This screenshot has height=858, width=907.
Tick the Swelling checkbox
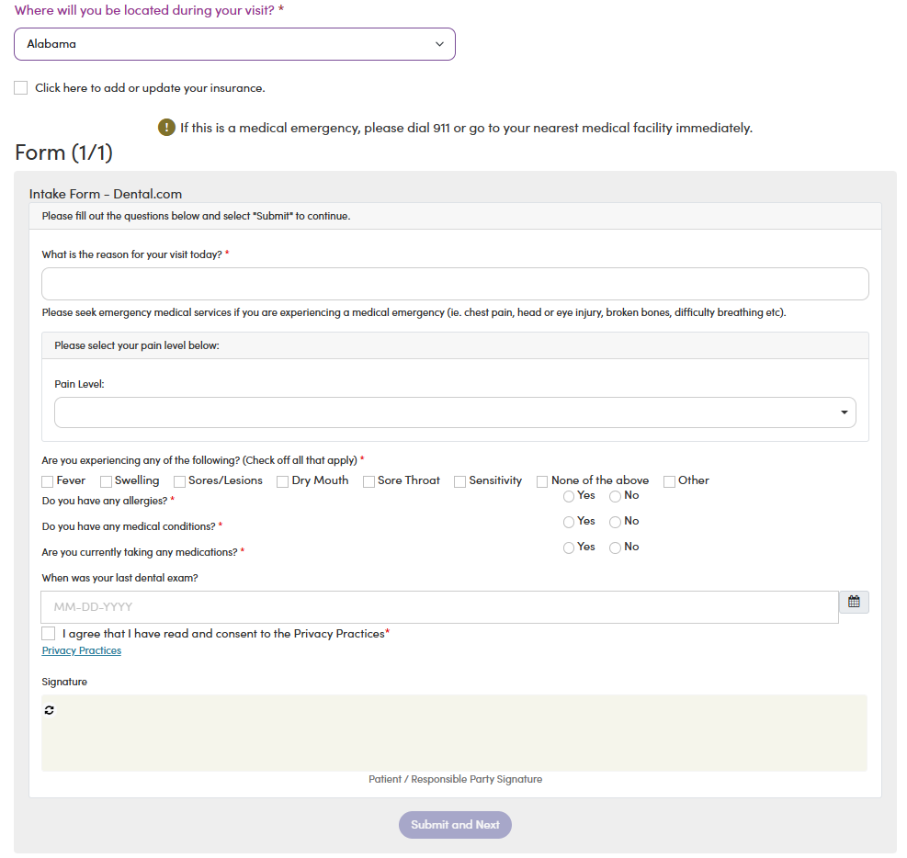tap(106, 481)
